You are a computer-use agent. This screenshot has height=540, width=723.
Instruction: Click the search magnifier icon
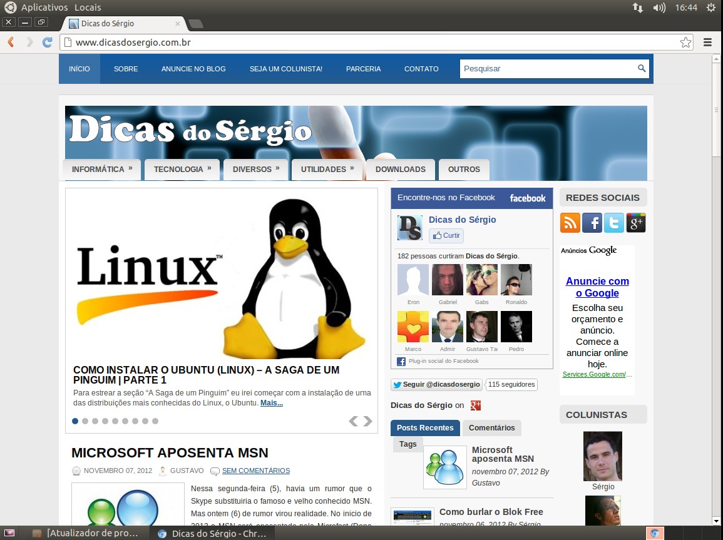pos(642,69)
